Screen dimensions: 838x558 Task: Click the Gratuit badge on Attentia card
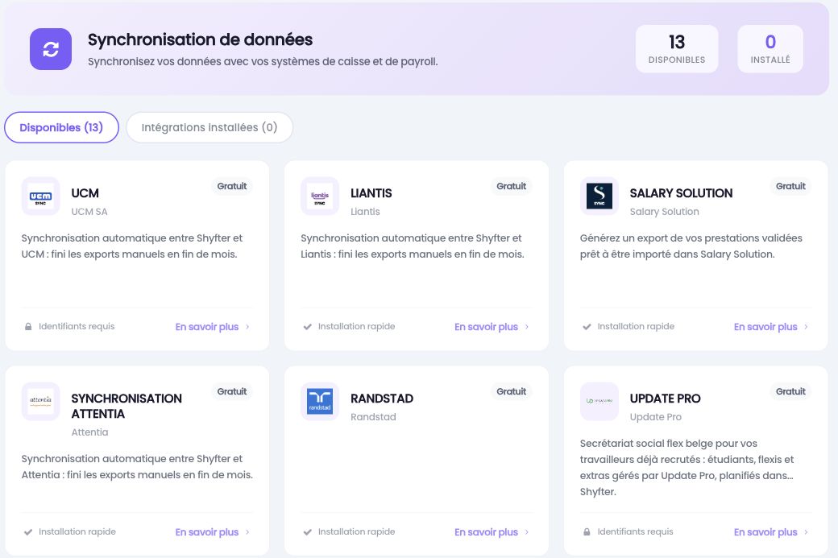[x=232, y=391]
